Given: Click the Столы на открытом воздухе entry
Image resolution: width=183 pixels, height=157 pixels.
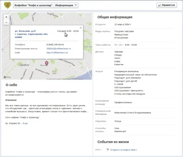Looking at the screenshot, I should point(129,94).
